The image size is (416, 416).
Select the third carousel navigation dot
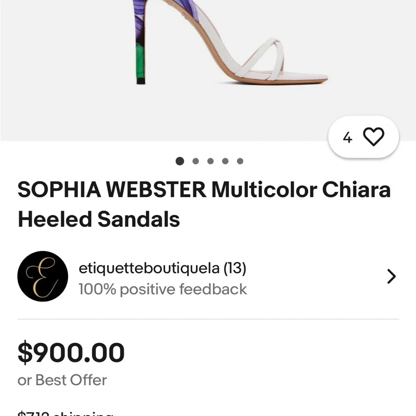pyautogui.click(x=210, y=161)
